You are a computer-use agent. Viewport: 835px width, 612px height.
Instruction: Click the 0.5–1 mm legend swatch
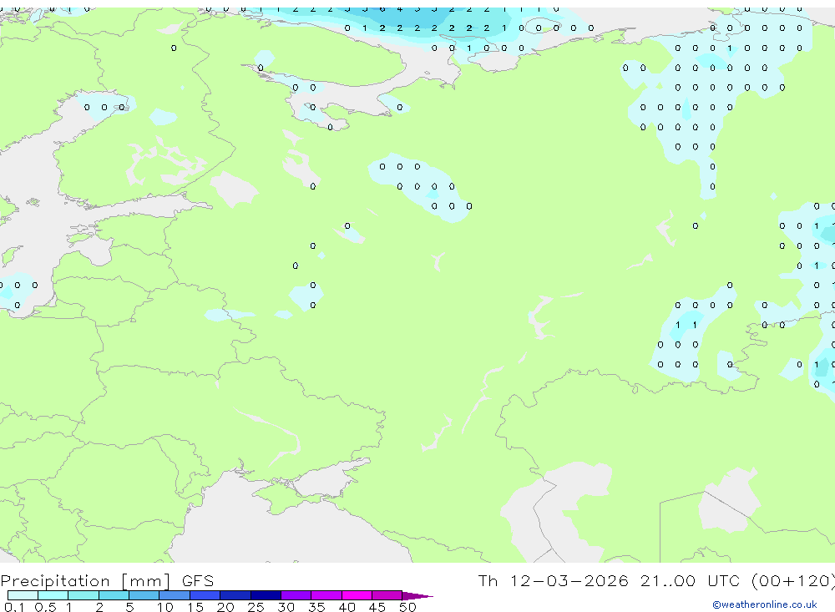click(x=53, y=595)
